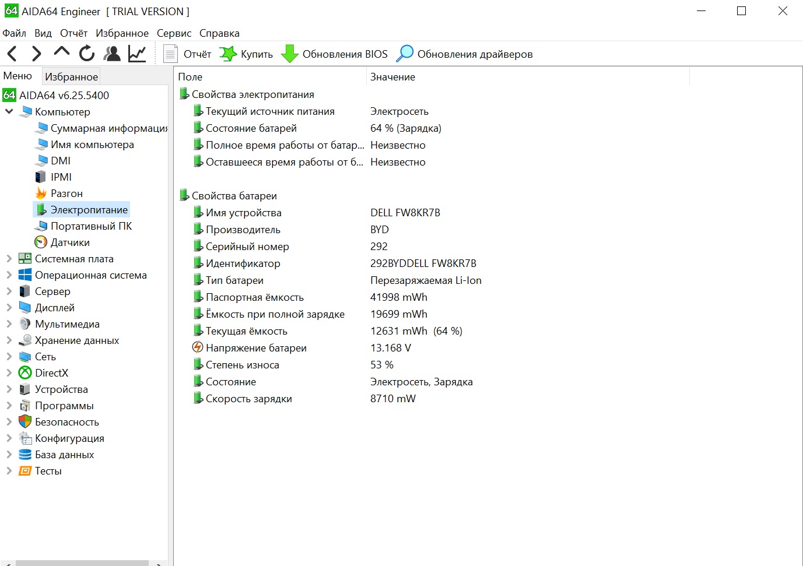Click the Безопасность shield icon
803x566 pixels.
tap(25, 421)
